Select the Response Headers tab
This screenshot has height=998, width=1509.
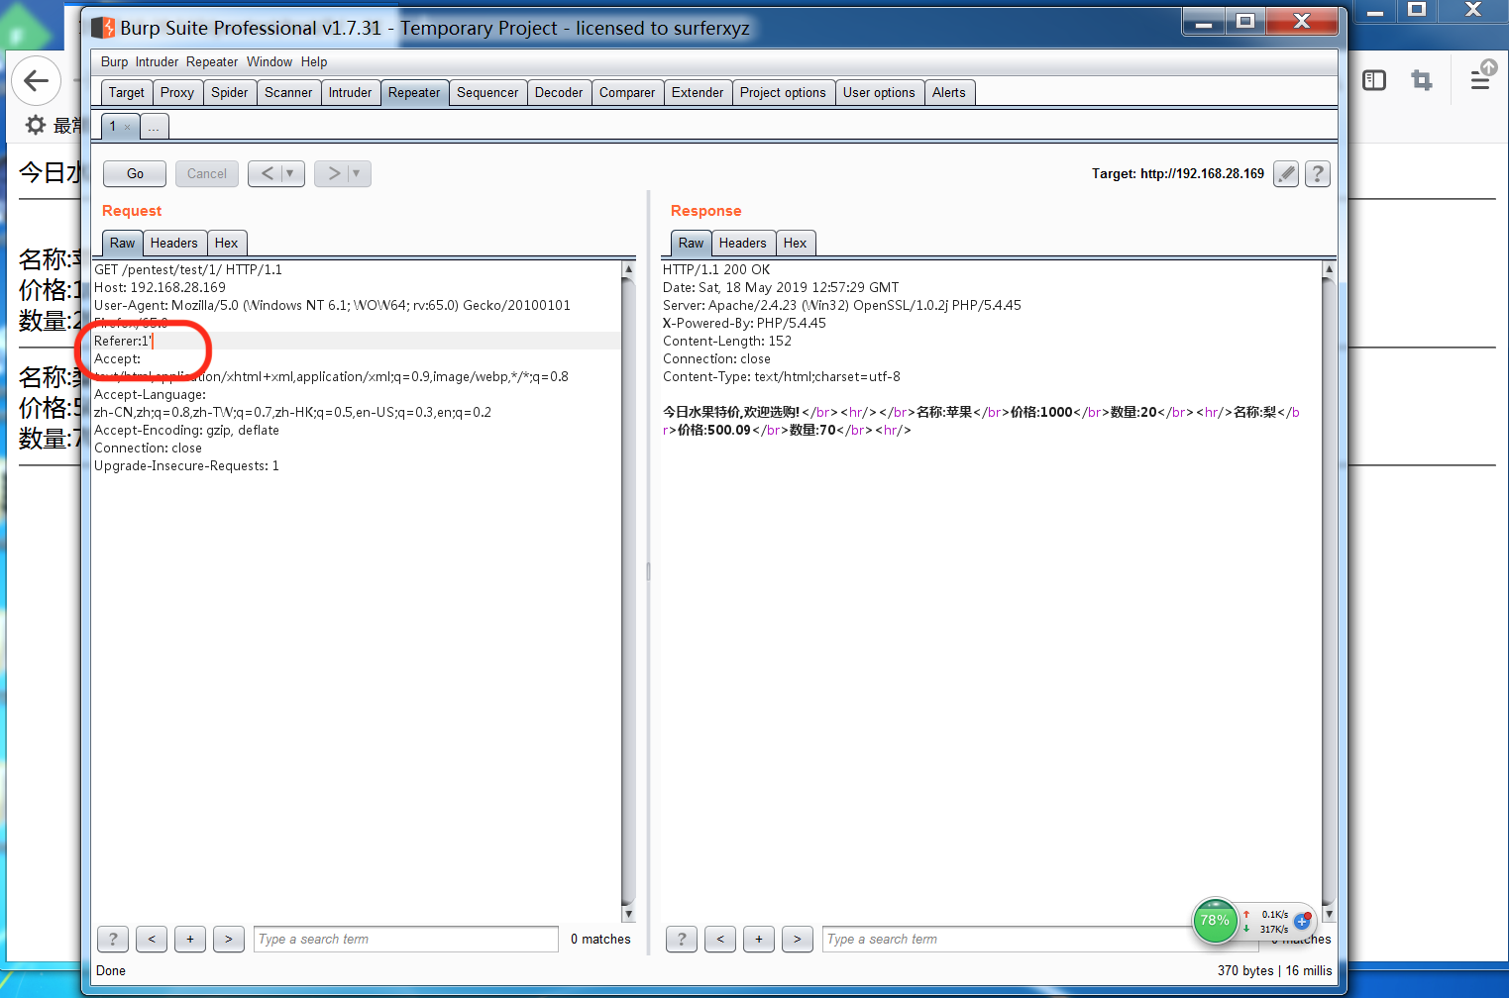[743, 243]
